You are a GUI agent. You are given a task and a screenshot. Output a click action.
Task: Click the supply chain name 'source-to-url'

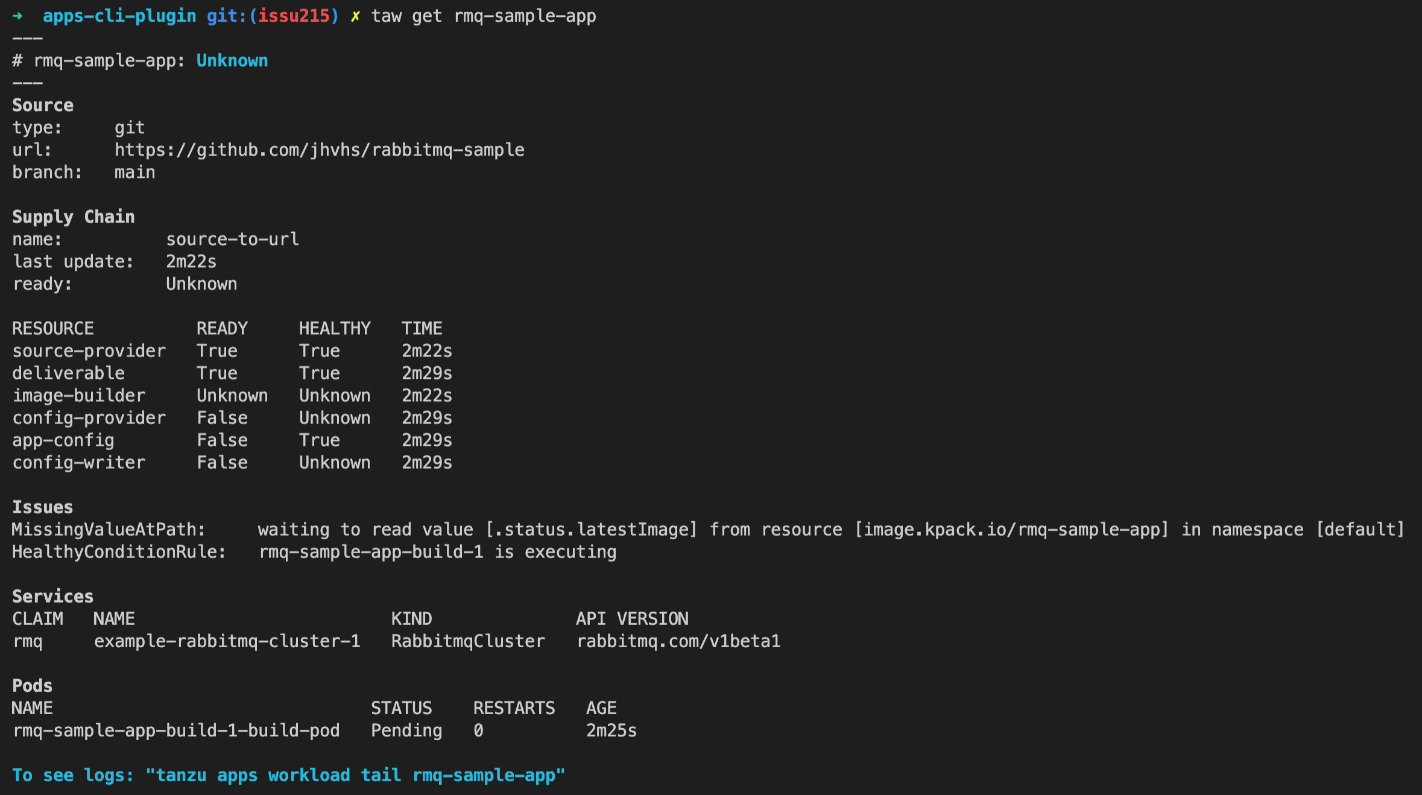point(233,239)
